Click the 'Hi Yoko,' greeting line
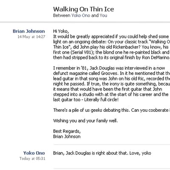The height and width of the screenshot is (170, 170). (61, 31)
